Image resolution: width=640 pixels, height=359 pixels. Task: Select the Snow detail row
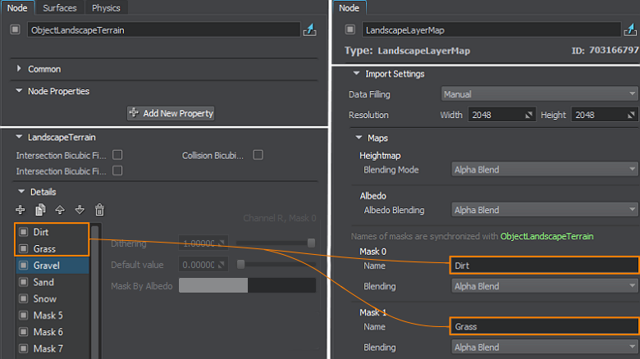tap(53, 298)
